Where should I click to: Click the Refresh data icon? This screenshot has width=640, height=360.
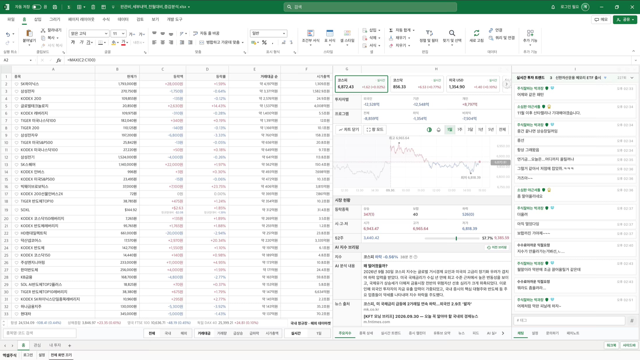tap(477, 33)
